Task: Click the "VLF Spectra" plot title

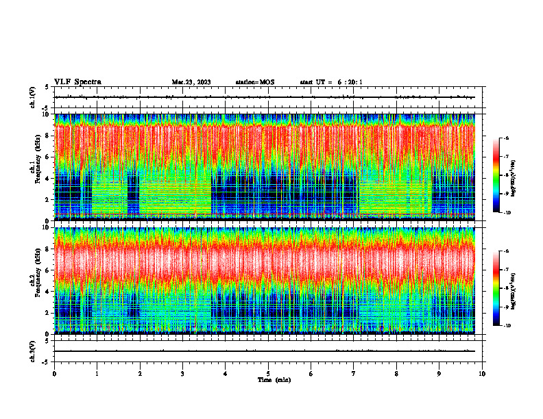Action: click(x=77, y=82)
